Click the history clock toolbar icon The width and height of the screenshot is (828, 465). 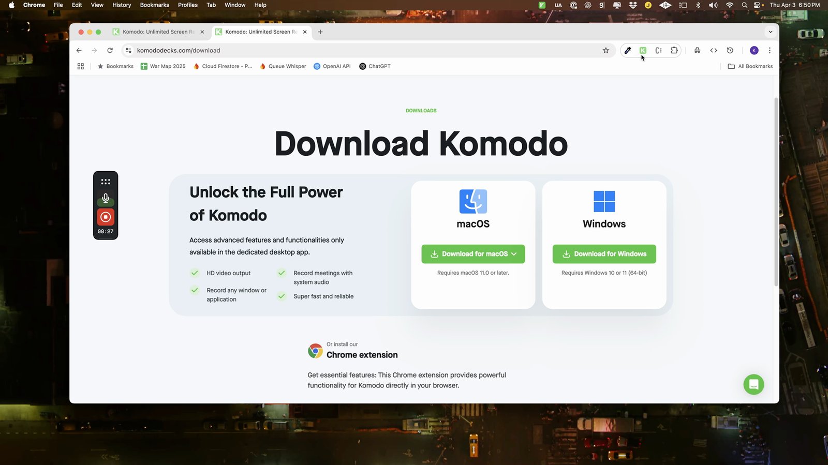click(730, 50)
